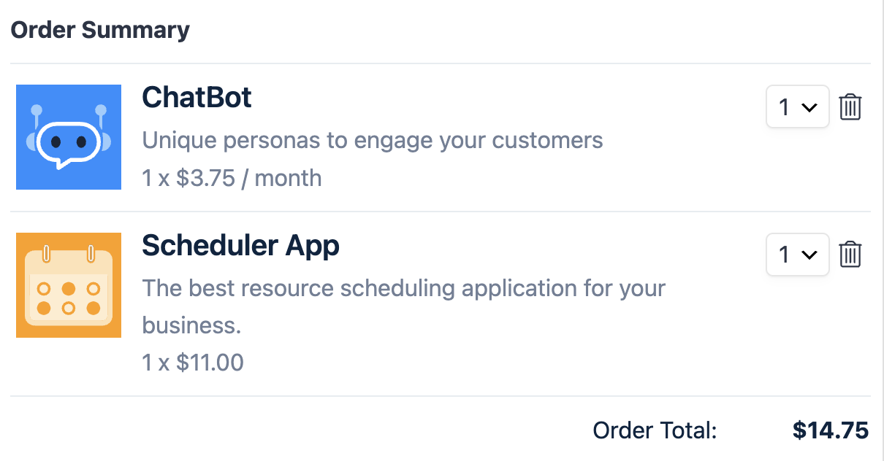Screen dimensions: 884x461
Task: Click the blue ChatBot thumbnail background
Action: pos(29,175)
